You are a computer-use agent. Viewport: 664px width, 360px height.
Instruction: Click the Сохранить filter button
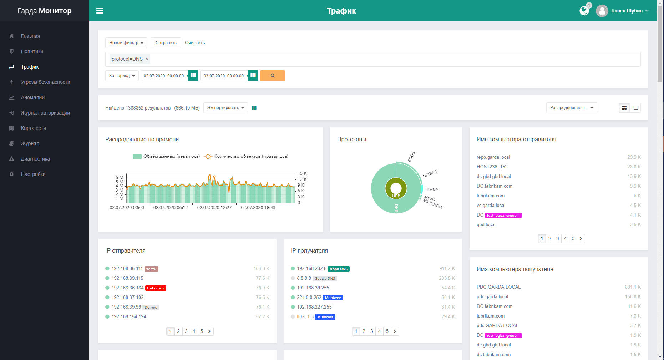[x=166, y=43]
